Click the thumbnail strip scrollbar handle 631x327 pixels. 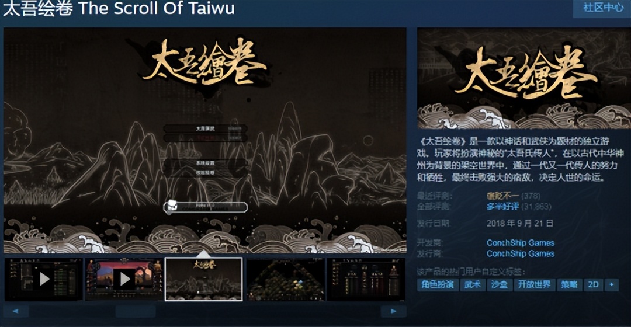[x=135, y=311]
